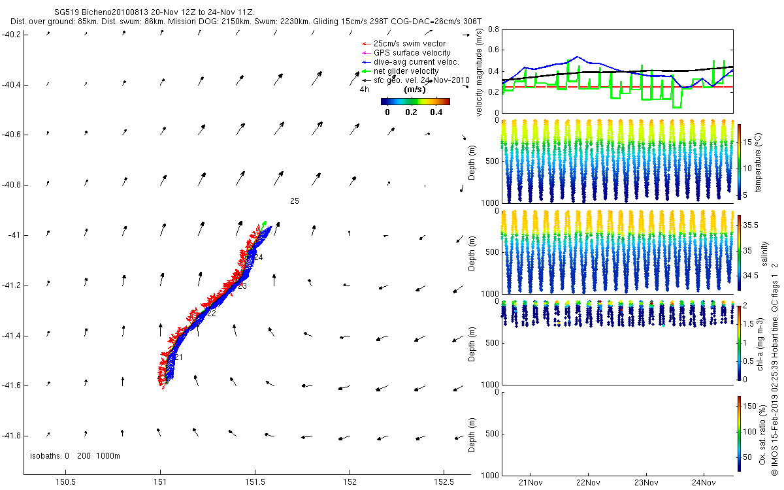
Task: Click '0.2' tick under velocity color bar
Action: pos(411,112)
